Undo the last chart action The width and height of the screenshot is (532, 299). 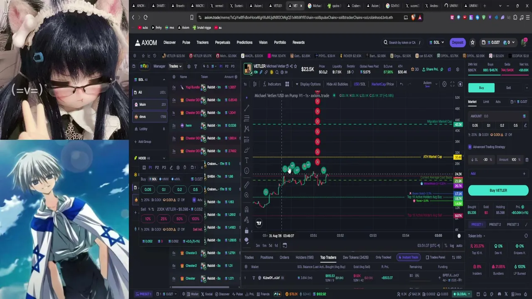pyautogui.click(x=401, y=84)
